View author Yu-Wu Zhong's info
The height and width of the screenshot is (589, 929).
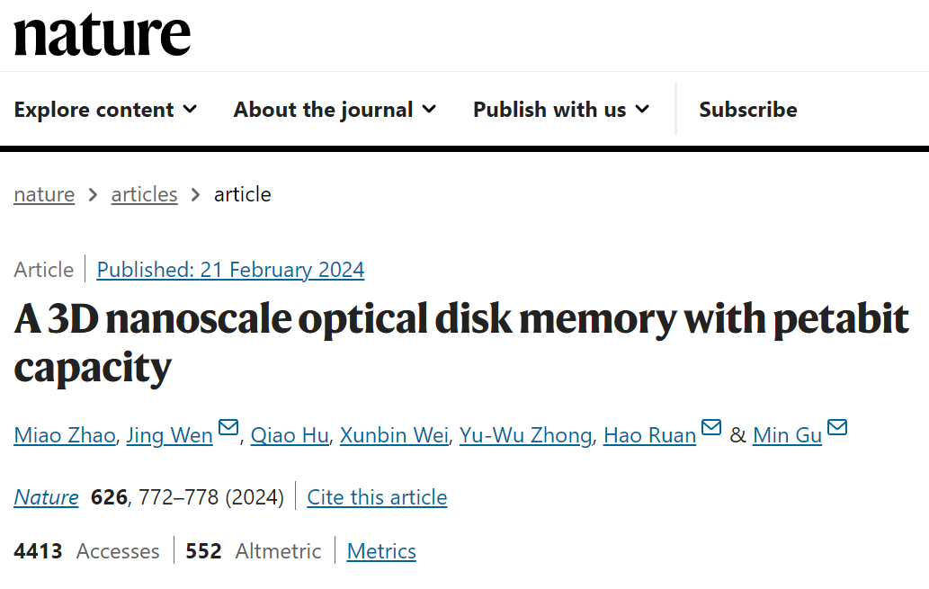525,436
